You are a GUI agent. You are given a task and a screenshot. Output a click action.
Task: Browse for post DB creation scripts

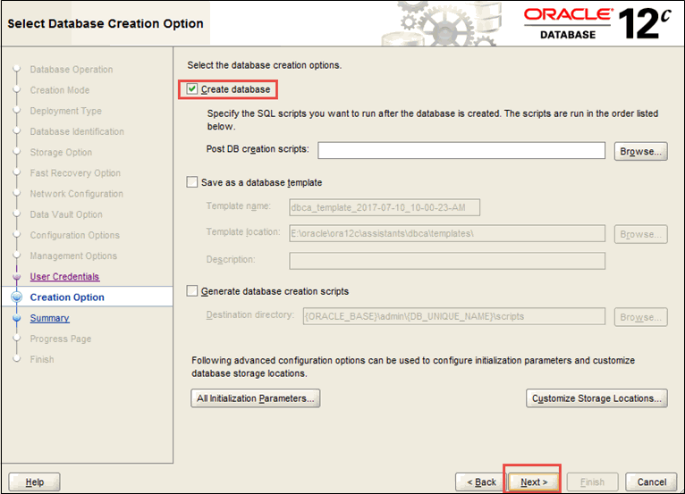(640, 151)
